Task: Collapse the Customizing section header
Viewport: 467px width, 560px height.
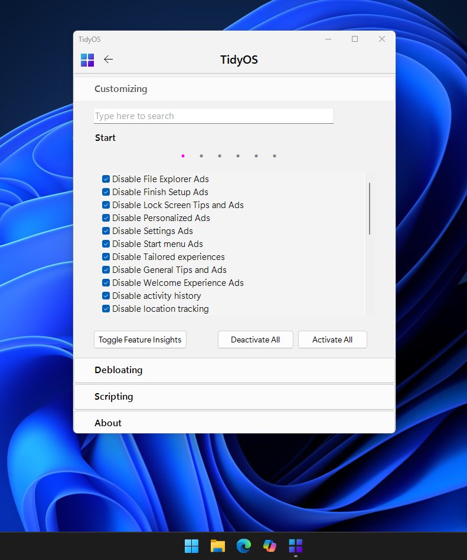Action: [234, 89]
